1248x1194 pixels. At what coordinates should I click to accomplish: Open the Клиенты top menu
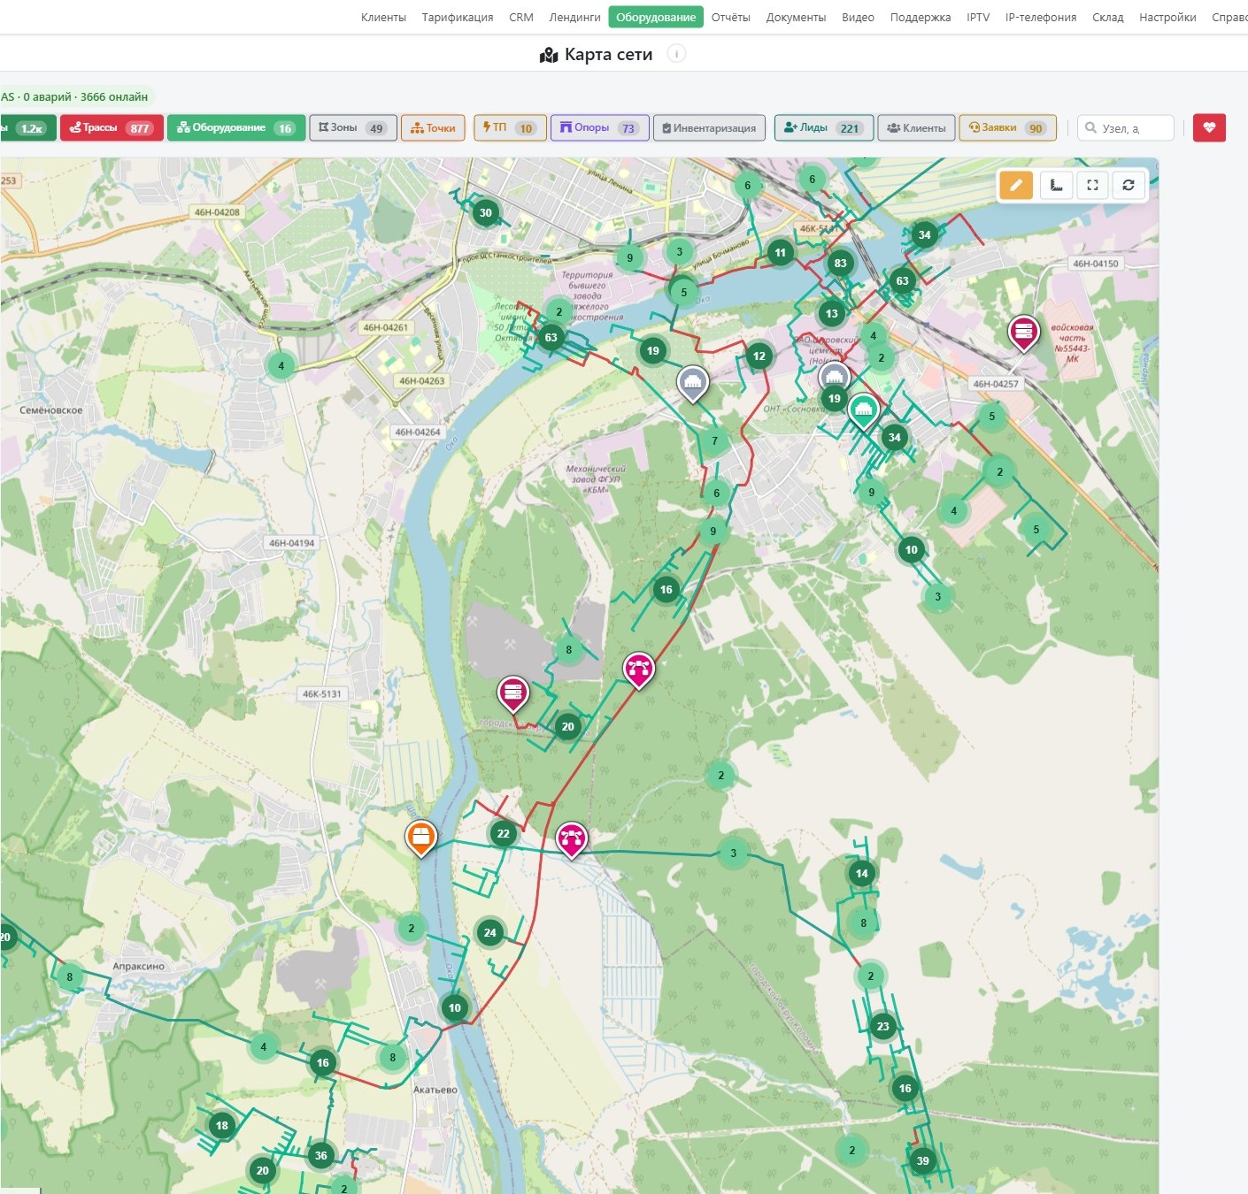[x=383, y=17]
